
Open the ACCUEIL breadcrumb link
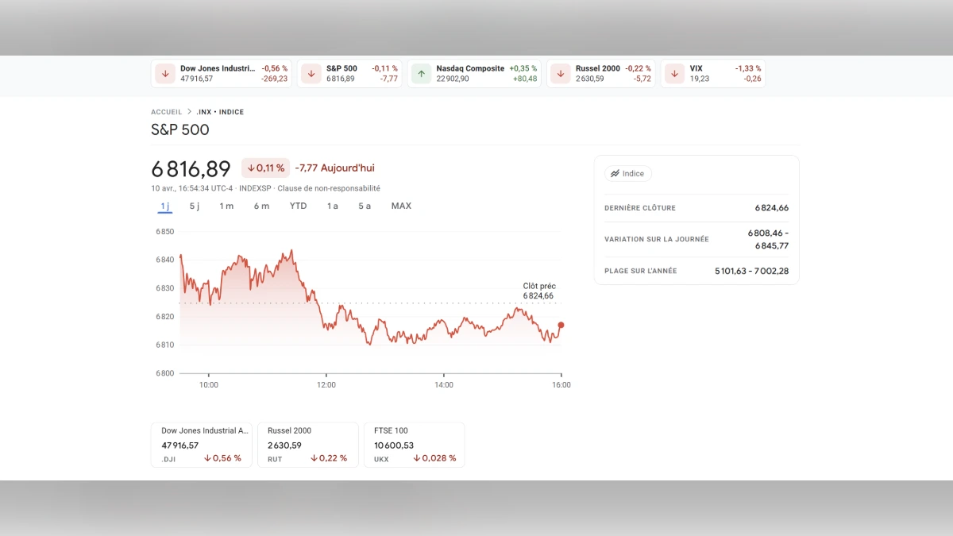click(166, 112)
